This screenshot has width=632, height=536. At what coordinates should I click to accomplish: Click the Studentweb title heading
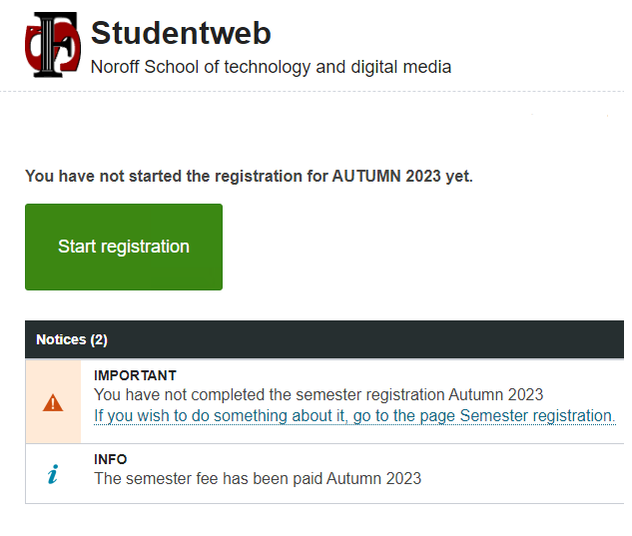181,33
